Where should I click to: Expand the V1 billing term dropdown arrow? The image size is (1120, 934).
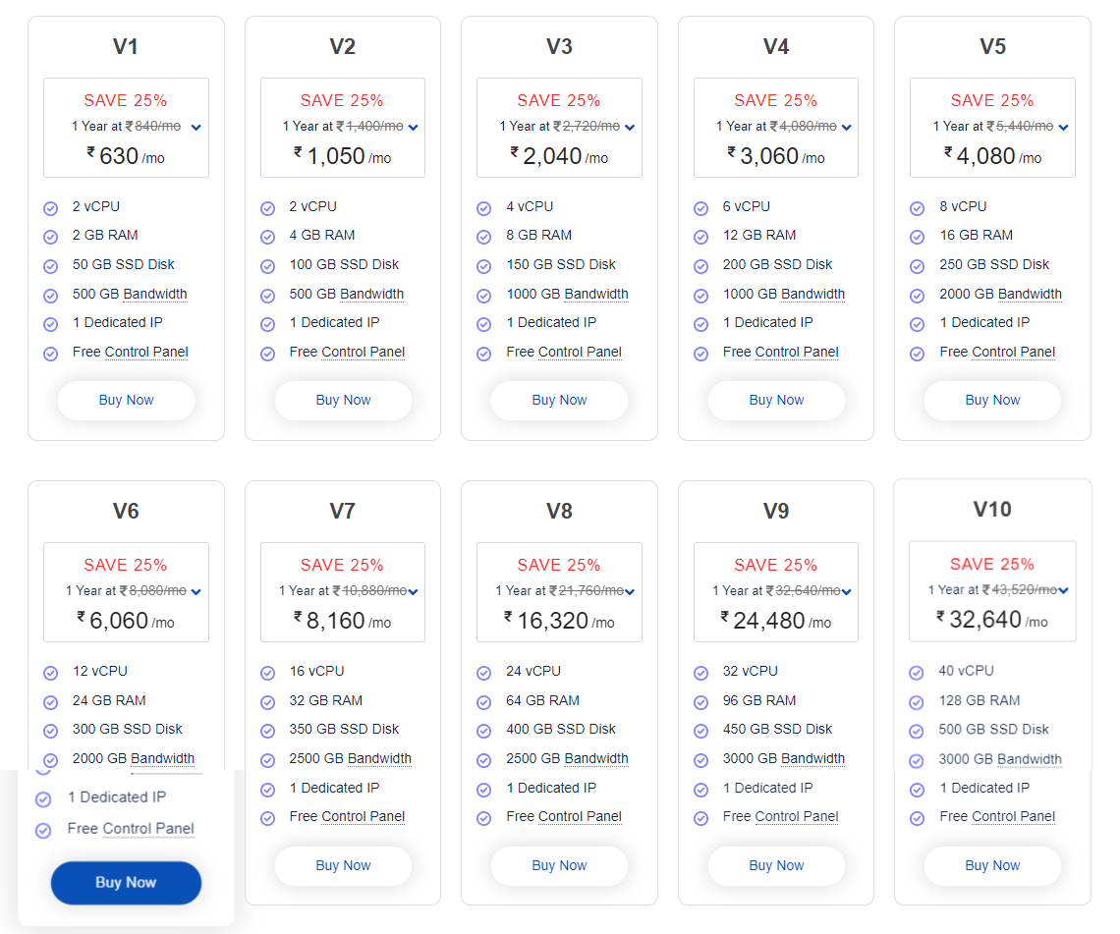pos(196,128)
